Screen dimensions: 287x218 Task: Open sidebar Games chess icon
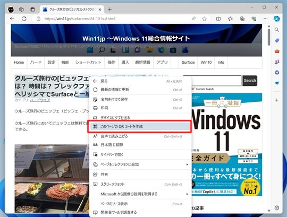(x=277, y=62)
